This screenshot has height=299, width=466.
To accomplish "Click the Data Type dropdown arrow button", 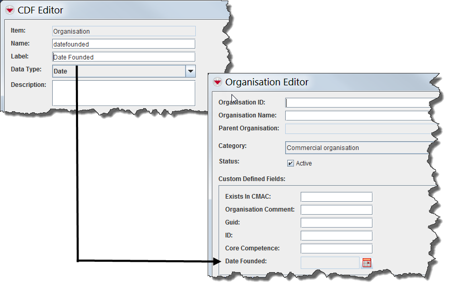I will [x=190, y=71].
